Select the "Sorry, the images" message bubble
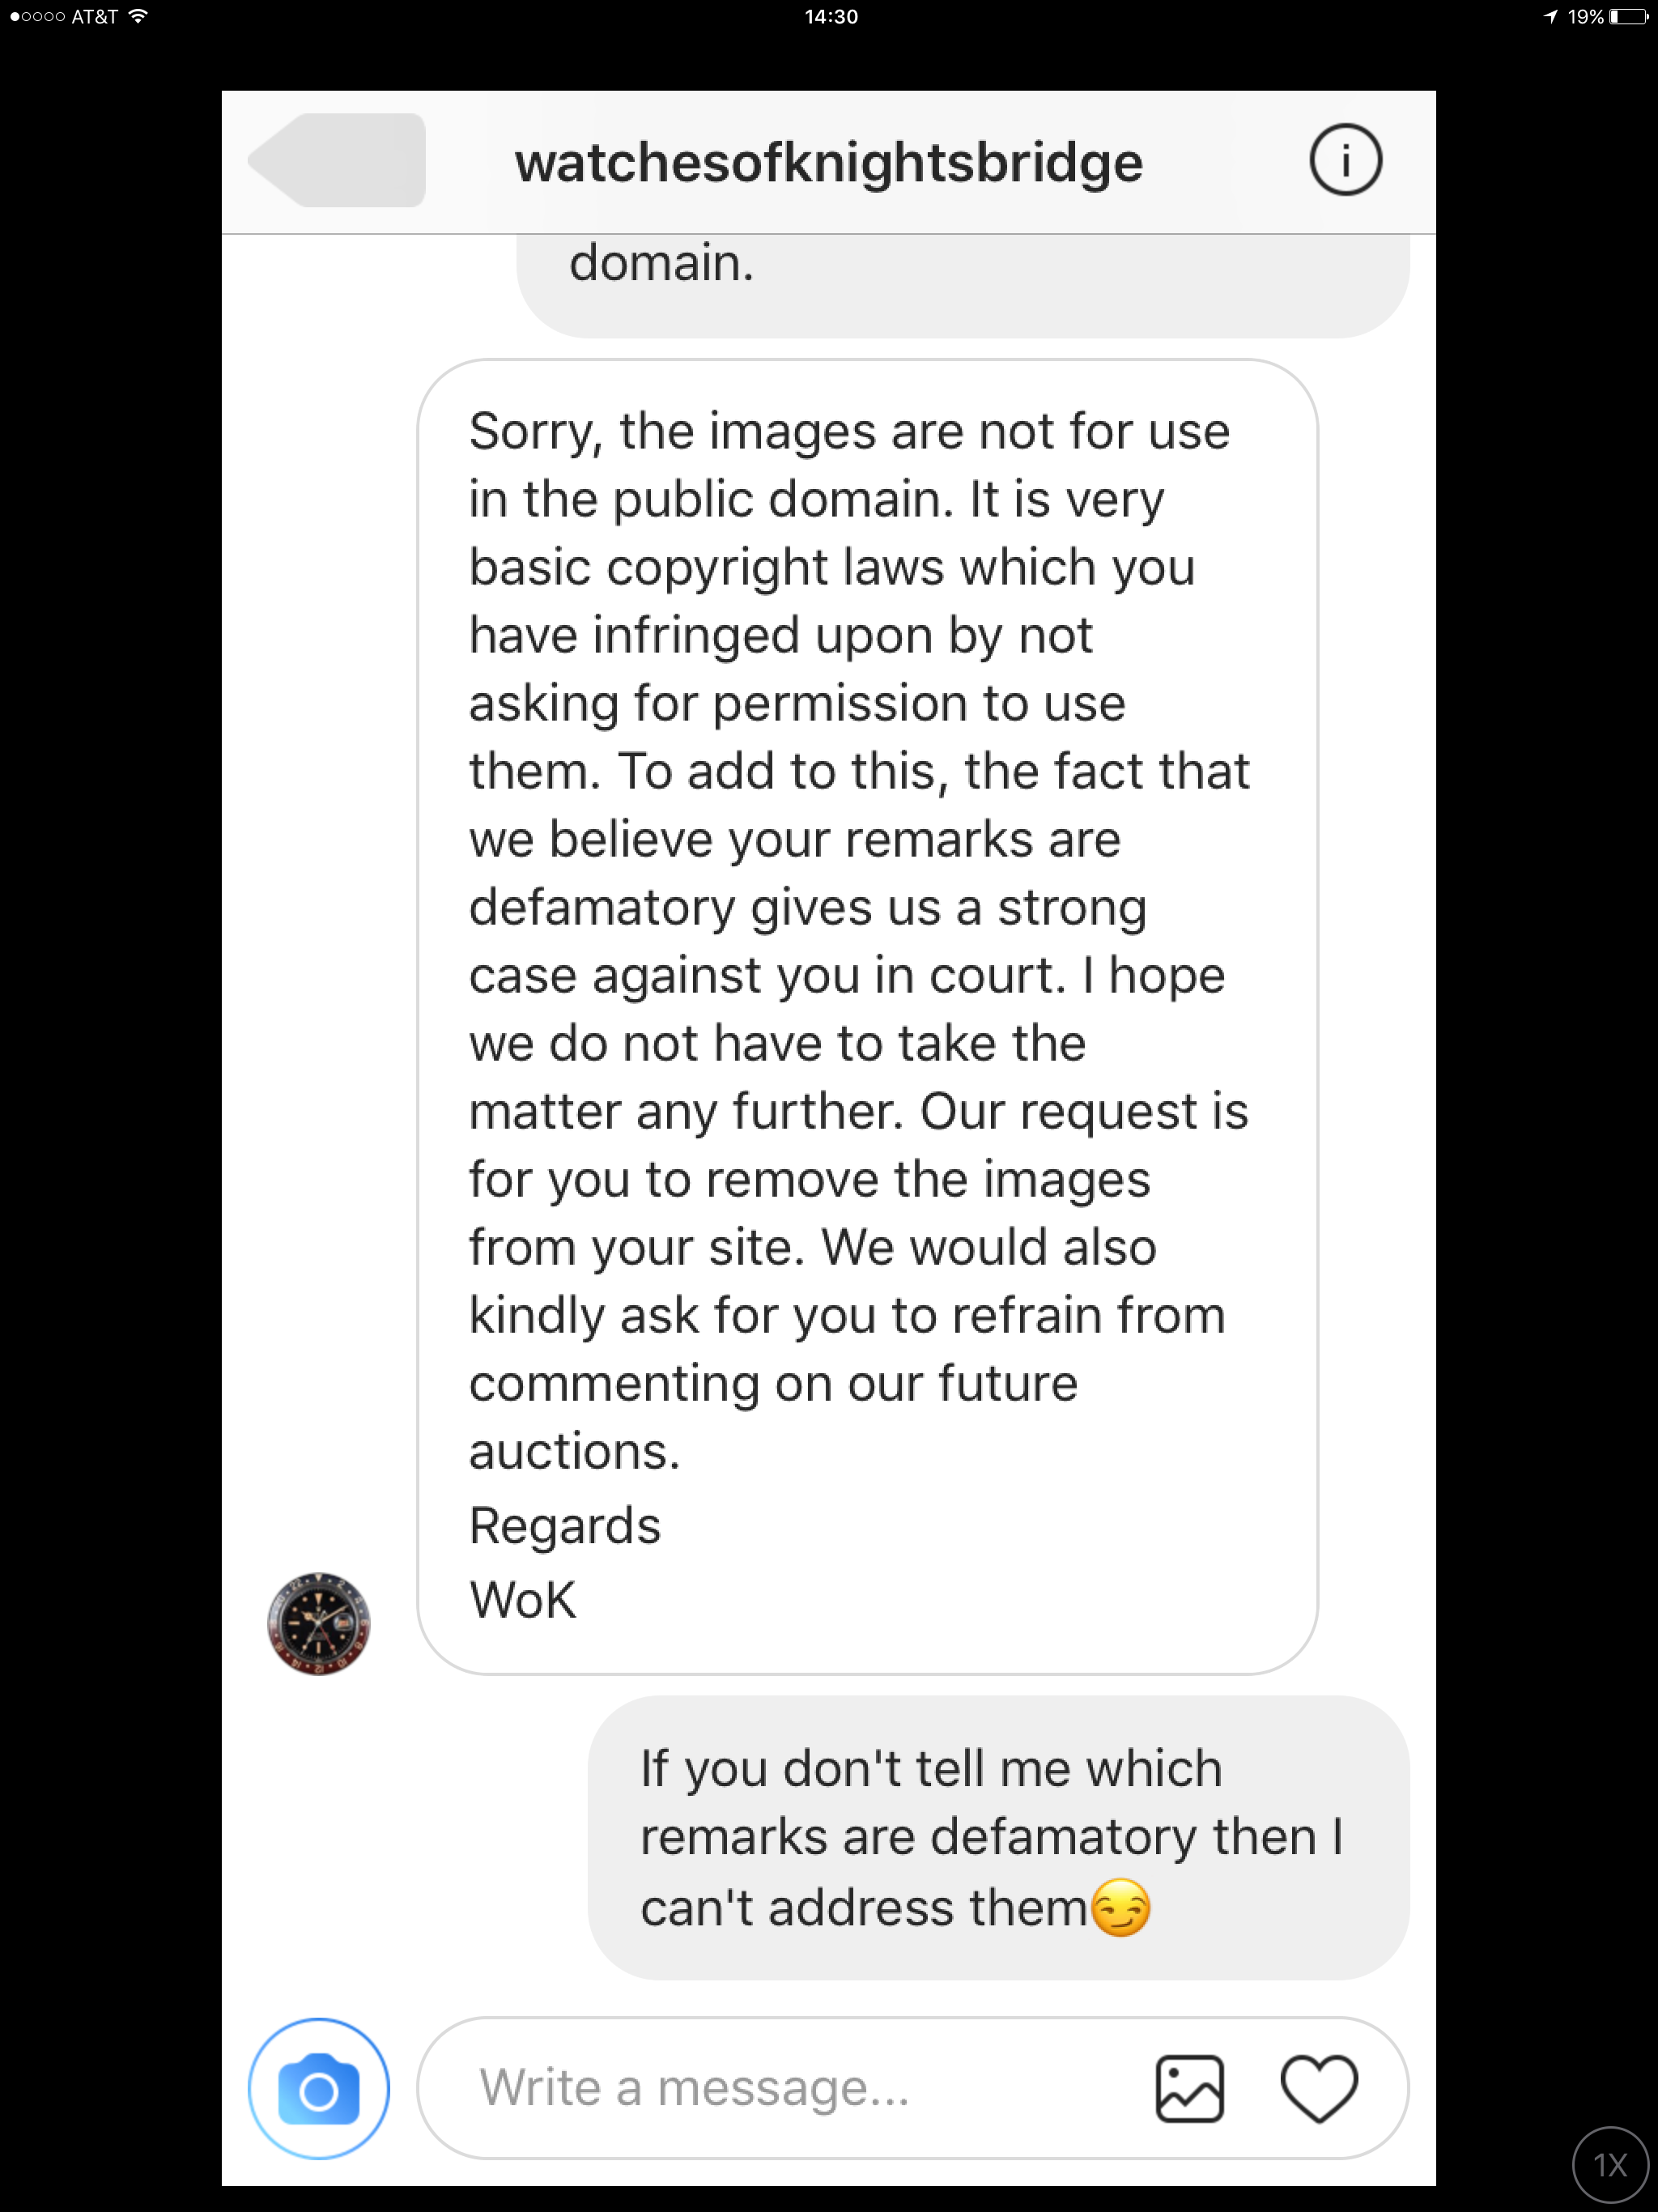The image size is (1658, 2212). click(866, 1015)
